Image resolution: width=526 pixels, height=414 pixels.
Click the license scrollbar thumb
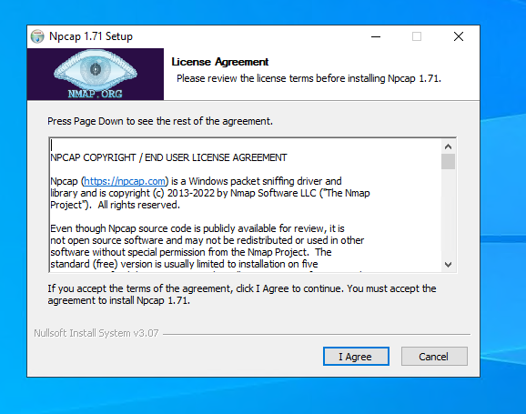448,161
